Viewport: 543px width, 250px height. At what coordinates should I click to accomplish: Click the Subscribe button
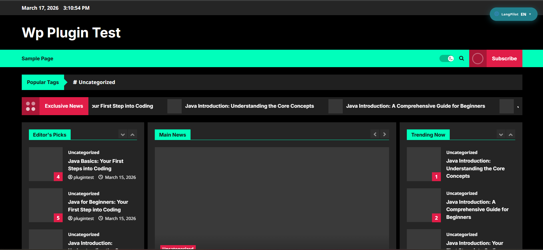[x=504, y=59]
